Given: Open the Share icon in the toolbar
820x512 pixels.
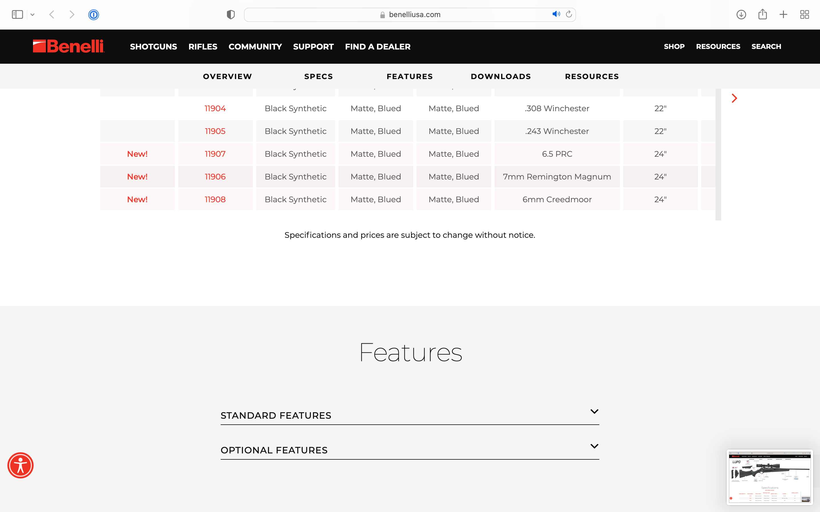Looking at the screenshot, I should click(x=762, y=14).
